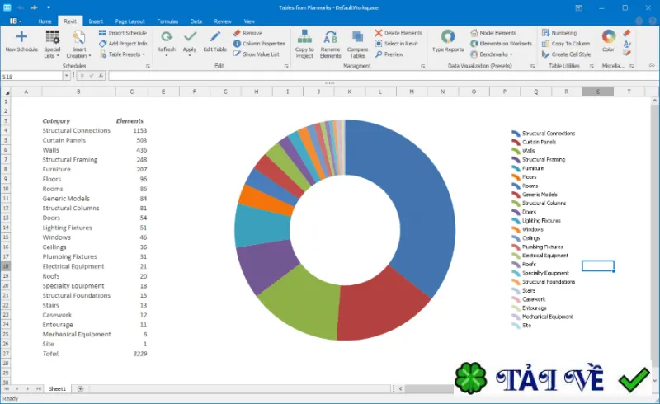
Task: Switch to the Formulas ribbon tab
Action: point(167,21)
